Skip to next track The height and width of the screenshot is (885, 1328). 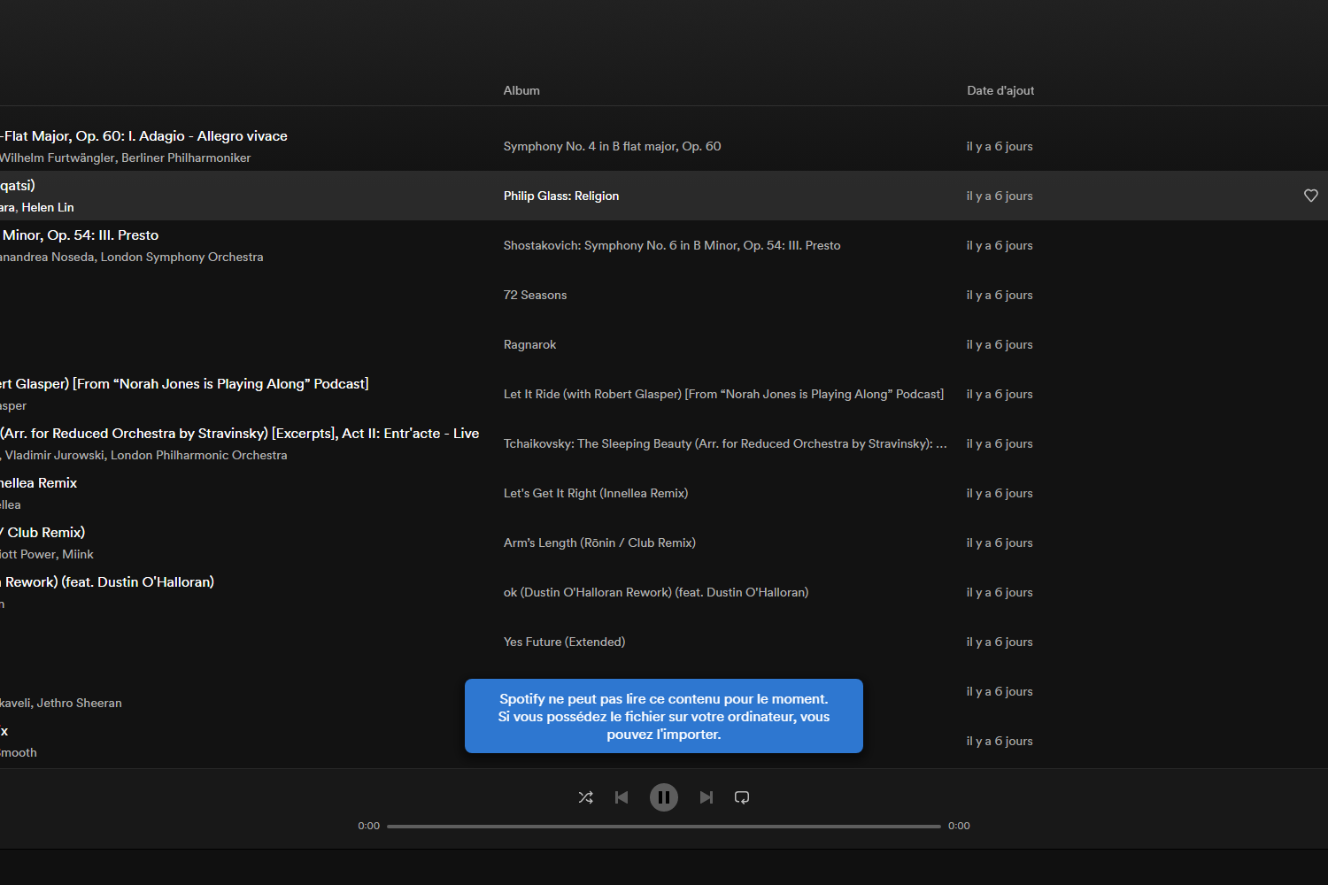(706, 797)
